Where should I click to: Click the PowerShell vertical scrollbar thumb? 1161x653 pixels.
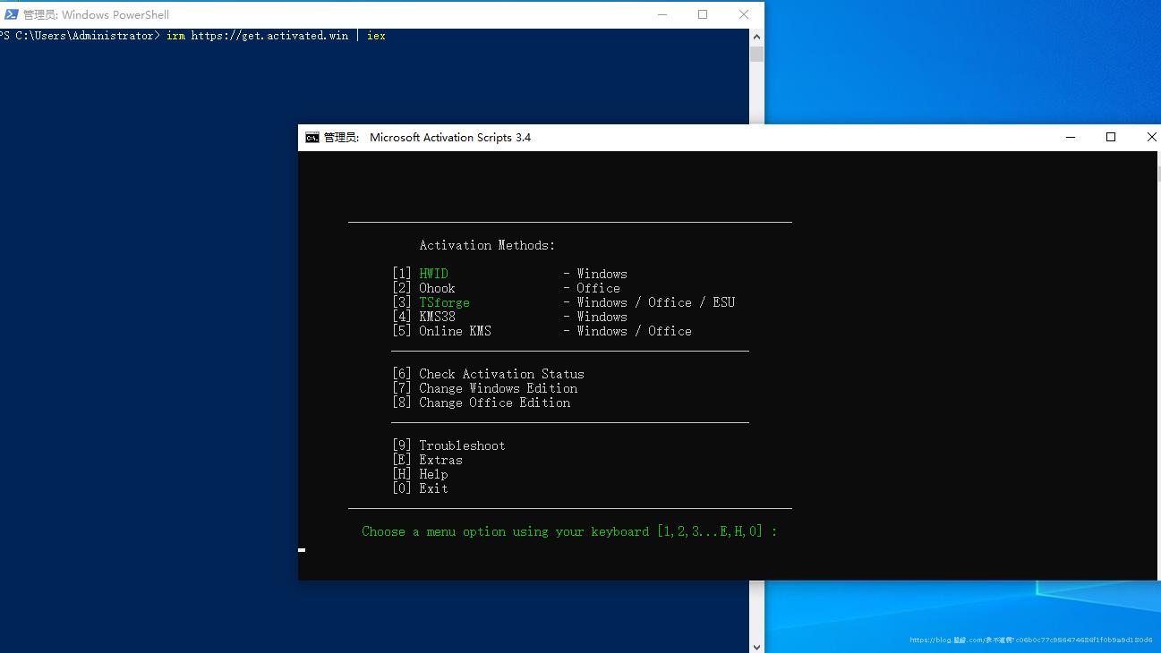[757, 54]
